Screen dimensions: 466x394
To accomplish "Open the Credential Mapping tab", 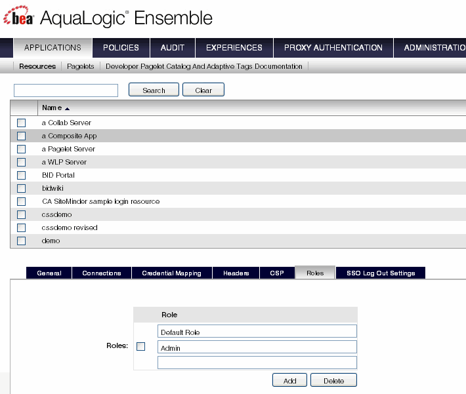I will click(171, 273).
